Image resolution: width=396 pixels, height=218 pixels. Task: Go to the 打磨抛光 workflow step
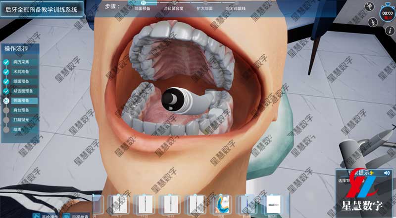coord(22,120)
